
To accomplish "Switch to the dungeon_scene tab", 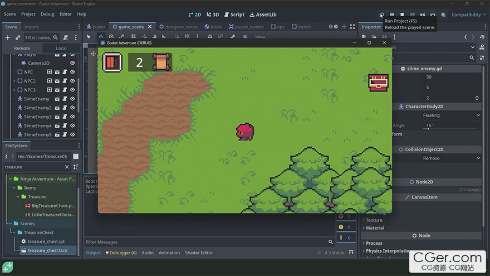I will [178, 27].
